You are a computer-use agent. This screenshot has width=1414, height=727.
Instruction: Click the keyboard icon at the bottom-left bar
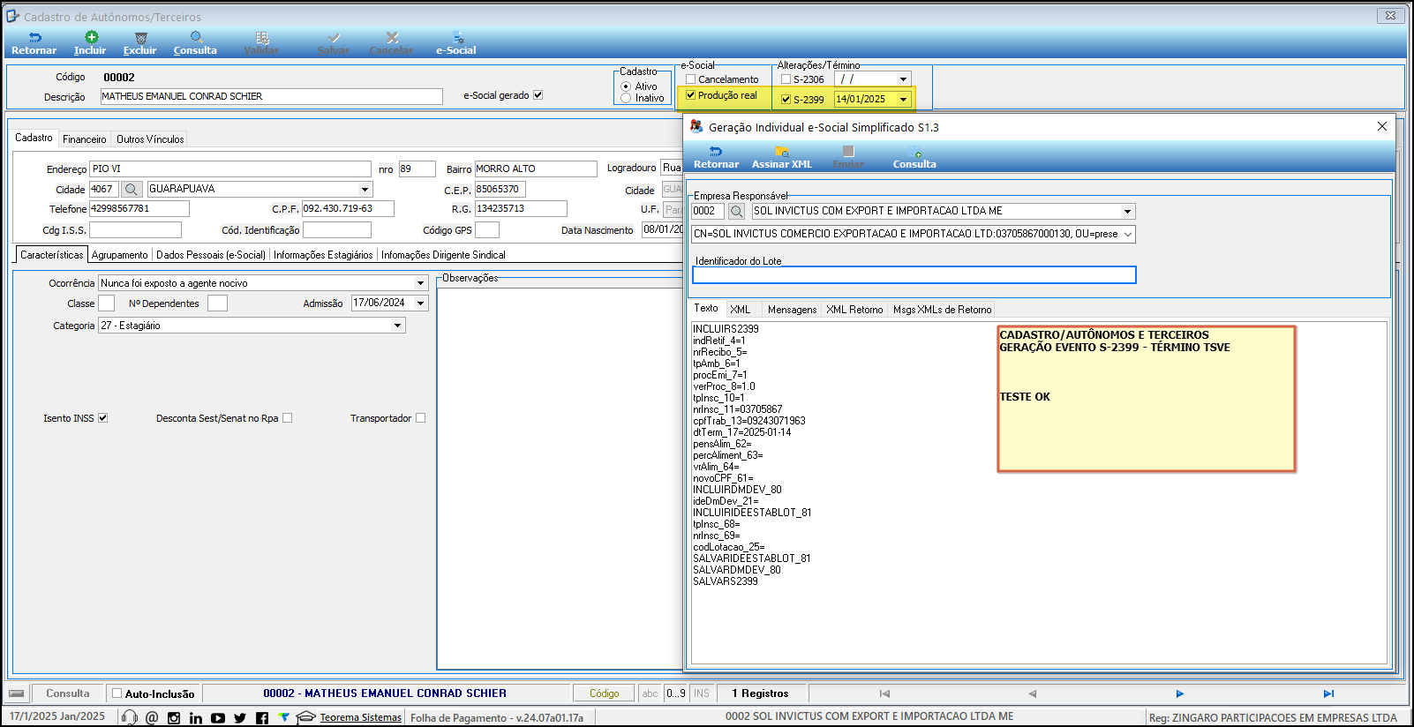point(16,693)
